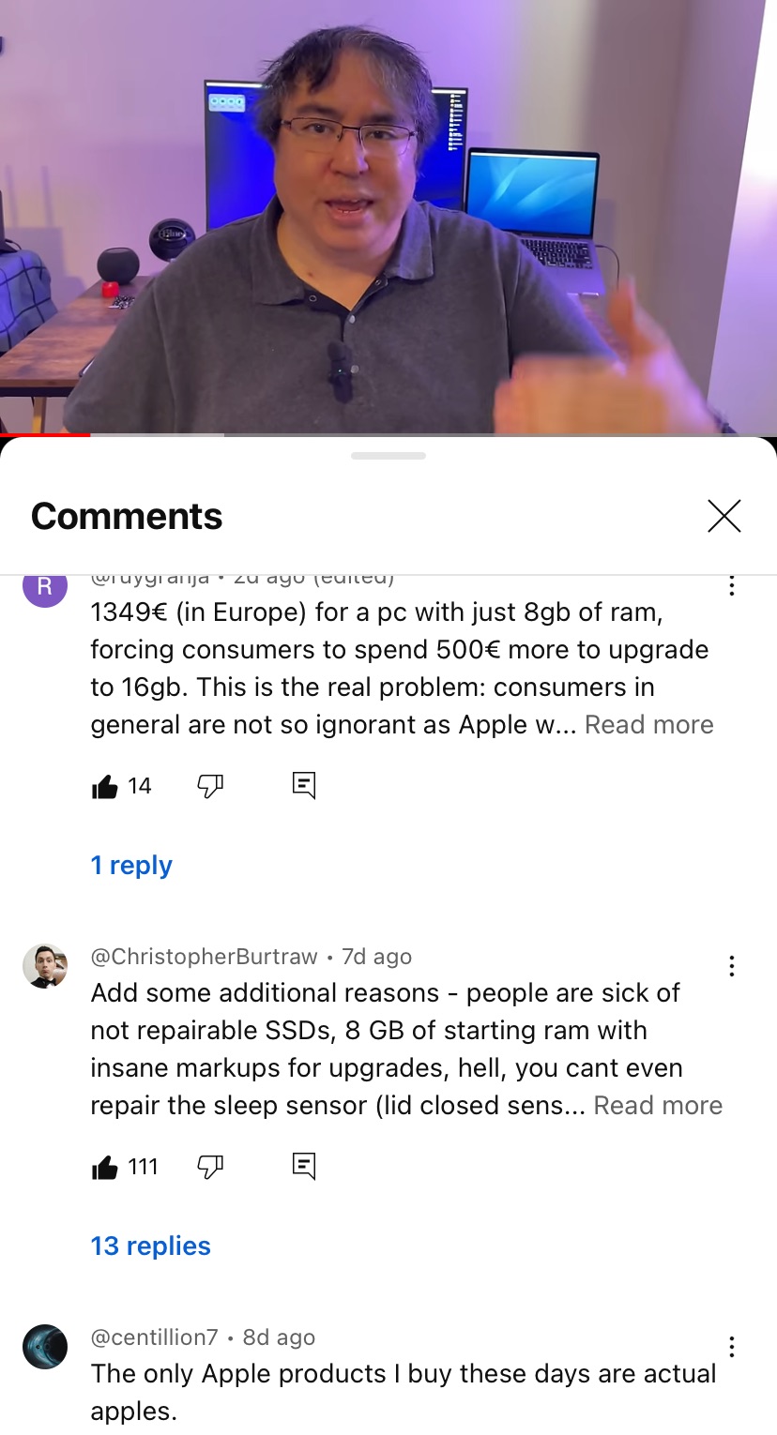Show 13 replies thread
The image size is (777, 1435).
point(150,1246)
